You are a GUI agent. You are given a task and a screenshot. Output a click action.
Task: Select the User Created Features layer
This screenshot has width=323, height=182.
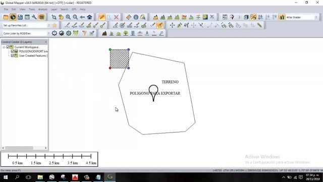click(x=33, y=56)
